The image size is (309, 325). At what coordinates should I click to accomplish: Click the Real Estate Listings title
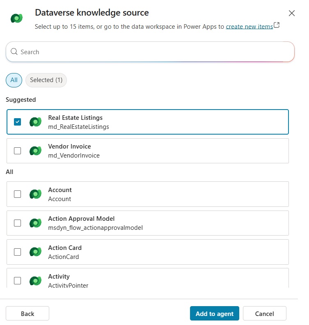pyautogui.click(x=75, y=118)
